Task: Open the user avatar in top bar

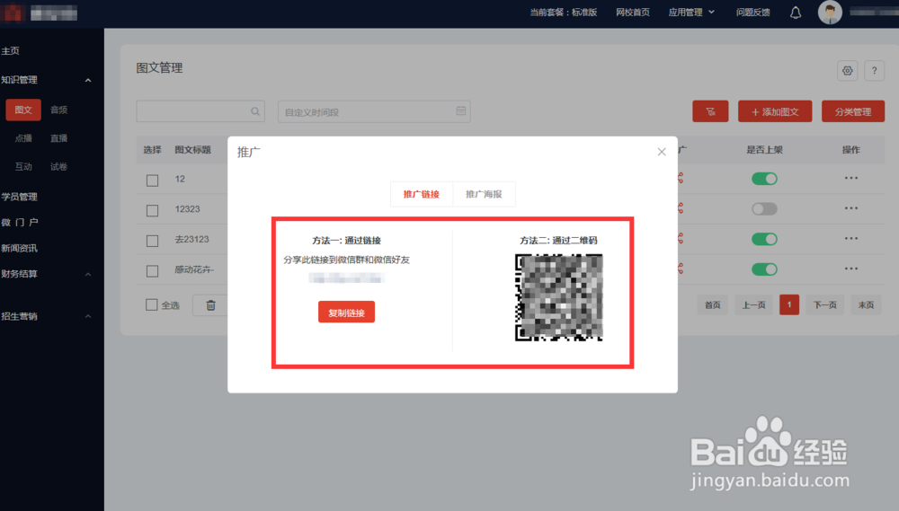Action: (x=830, y=12)
